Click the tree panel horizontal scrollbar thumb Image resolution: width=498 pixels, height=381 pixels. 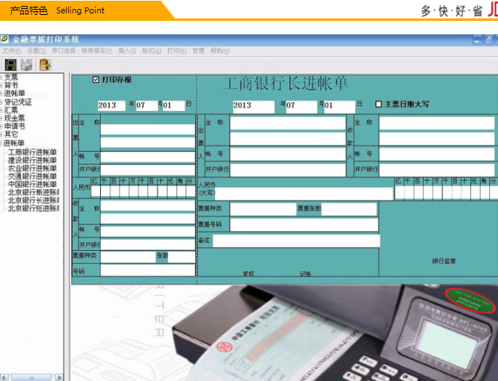coord(31,377)
